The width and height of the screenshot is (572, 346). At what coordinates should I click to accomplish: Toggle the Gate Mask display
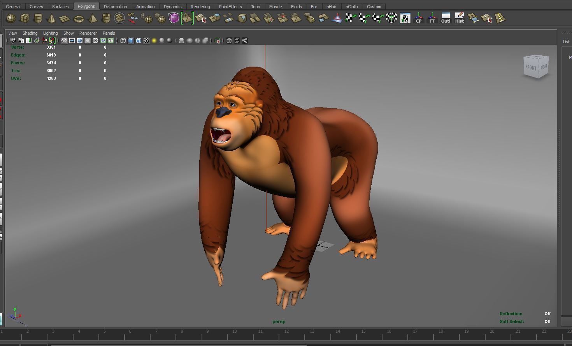[88, 41]
